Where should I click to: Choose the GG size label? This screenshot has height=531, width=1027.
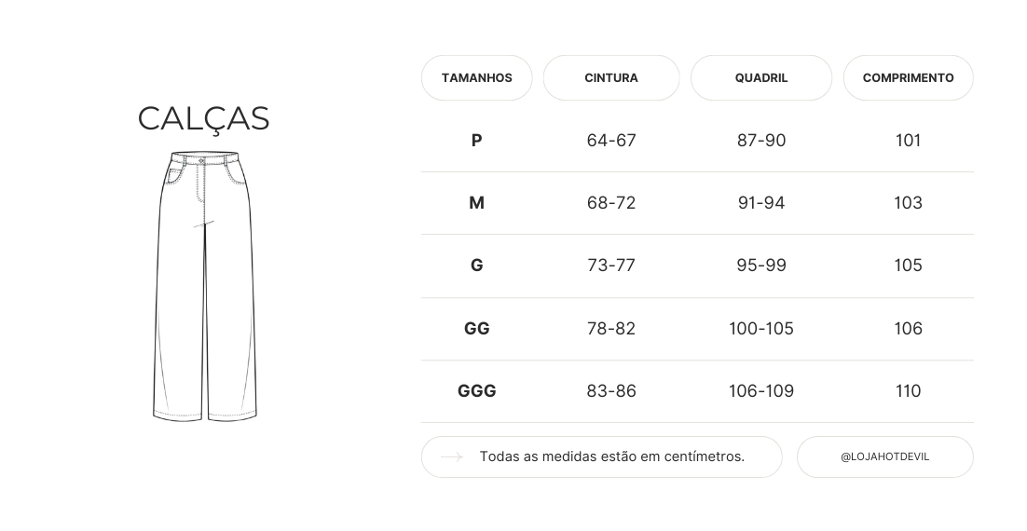(x=476, y=329)
